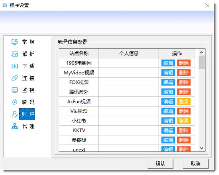Select the 1905电影网 site name cell
Screen dimensions: 219x175
tap(79, 63)
